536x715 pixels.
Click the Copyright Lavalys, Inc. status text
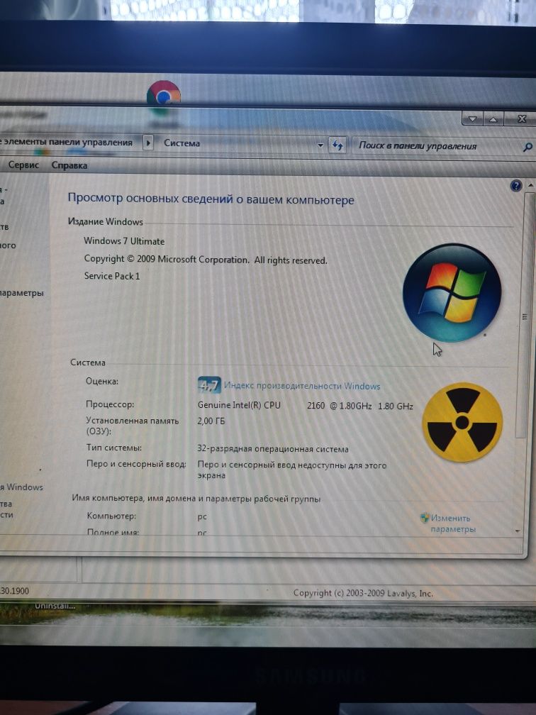pos(363,593)
